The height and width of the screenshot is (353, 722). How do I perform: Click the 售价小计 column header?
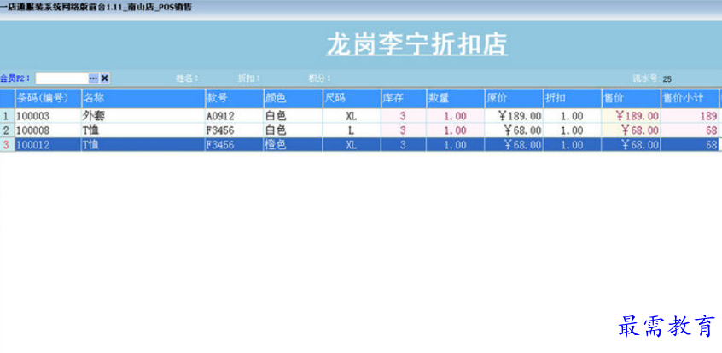690,98
